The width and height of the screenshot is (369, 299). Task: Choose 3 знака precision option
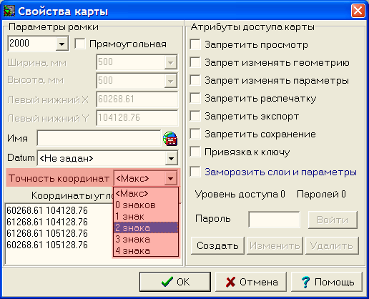pyautogui.click(x=146, y=239)
